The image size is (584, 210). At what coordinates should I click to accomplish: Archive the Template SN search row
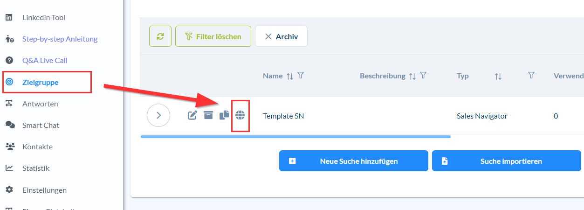[208, 115]
